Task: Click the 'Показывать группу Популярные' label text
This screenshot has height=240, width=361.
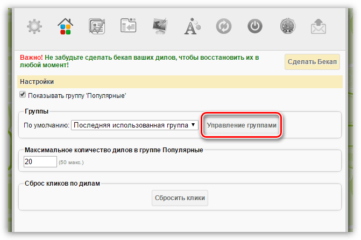Action: click(77, 95)
